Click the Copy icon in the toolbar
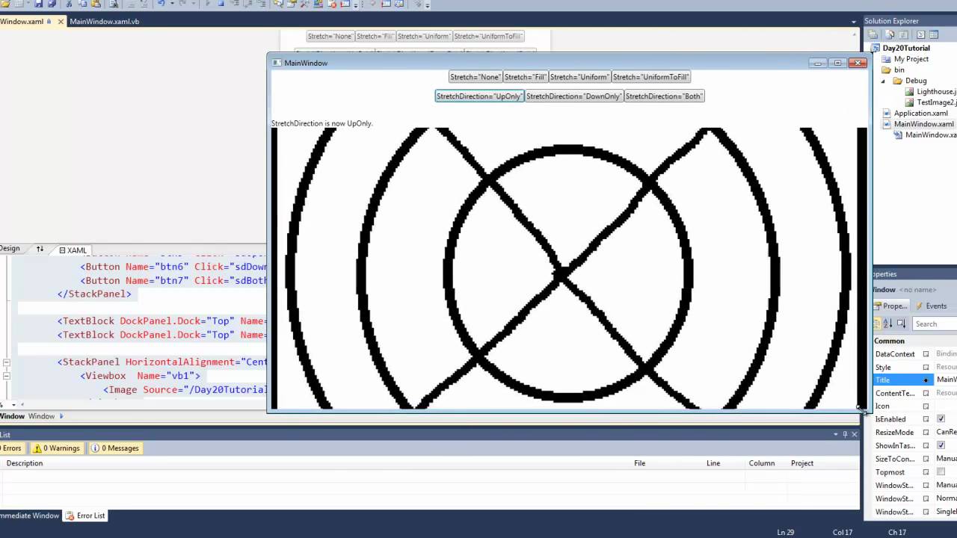 point(82,4)
